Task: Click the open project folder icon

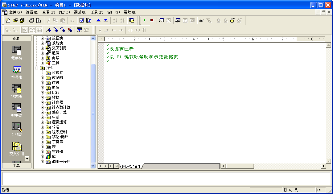Action: click(15, 20)
